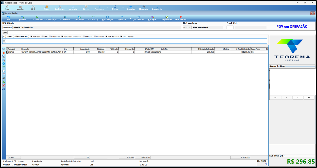The image size is (317, 168).
Task: Open the Caixa module
Action: 47,8
